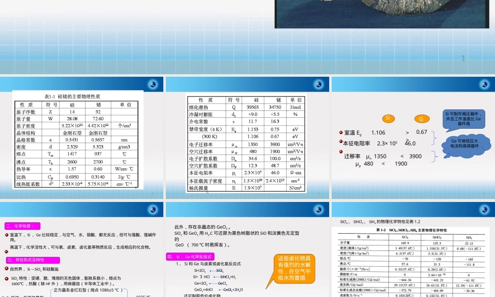Click the globe logo on the 表1-1 table slide

tap(153, 85)
